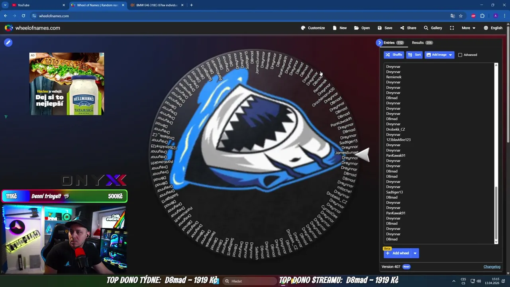510x287 pixels.
Task: Create a New wheel
Action: click(x=339, y=28)
